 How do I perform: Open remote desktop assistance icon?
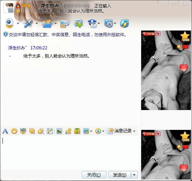pyautogui.click(x=108, y=23)
